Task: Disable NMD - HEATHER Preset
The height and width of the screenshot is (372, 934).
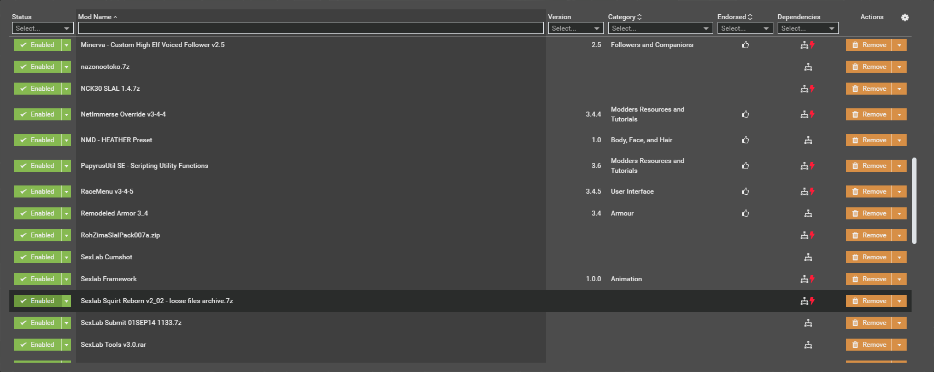Action: click(38, 140)
